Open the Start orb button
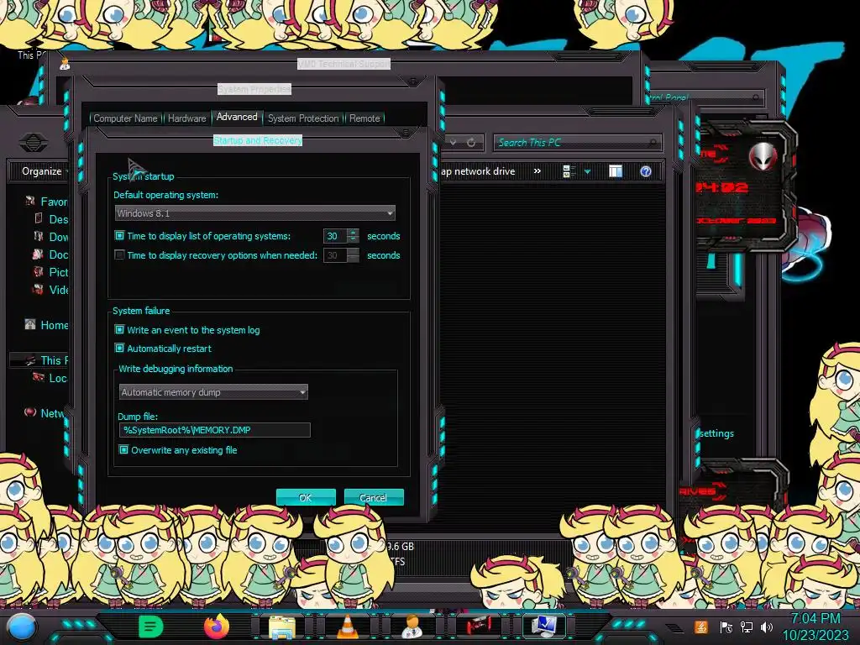The image size is (860, 645). (22, 627)
